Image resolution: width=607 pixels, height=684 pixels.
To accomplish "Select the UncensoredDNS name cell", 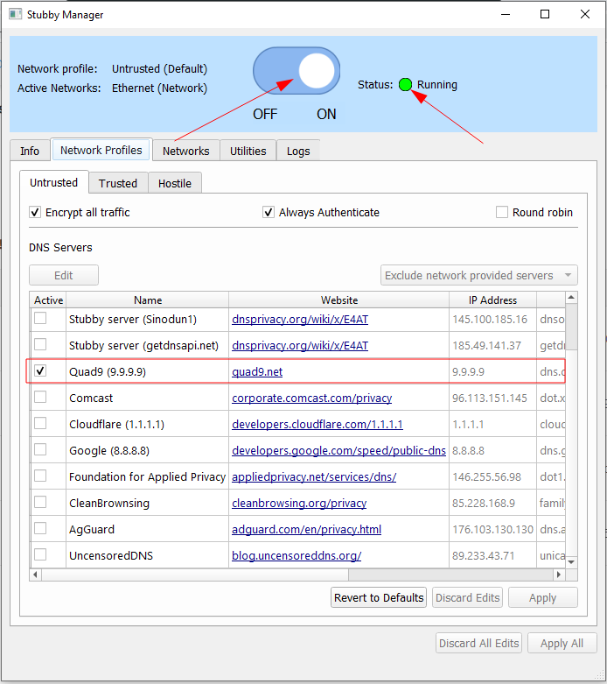I will (147, 556).
